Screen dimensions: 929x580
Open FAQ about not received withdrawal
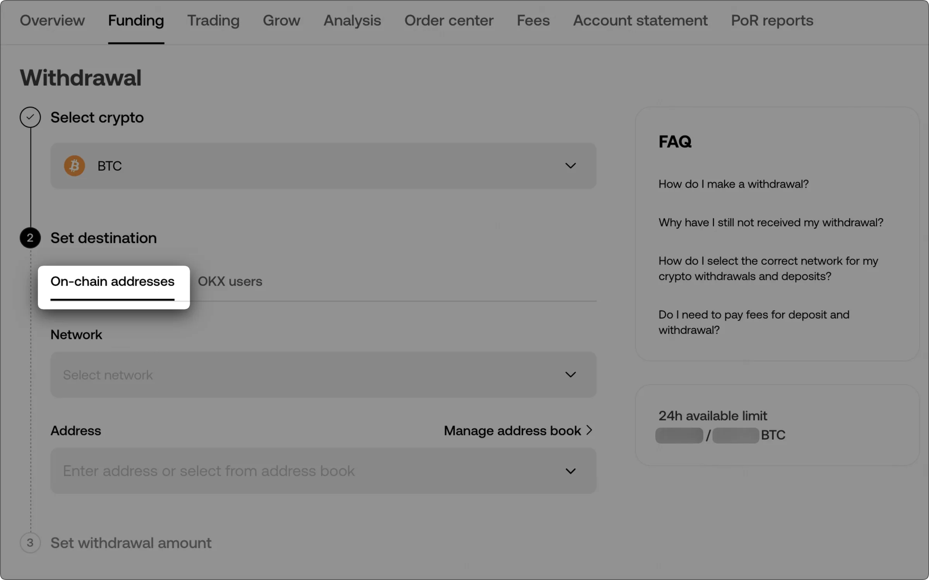771,222
